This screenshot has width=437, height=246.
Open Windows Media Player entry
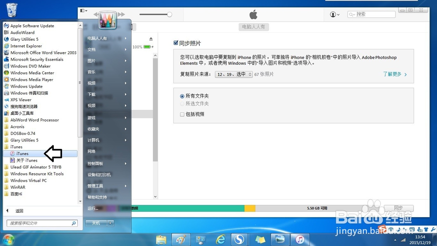pyautogui.click(x=28, y=79)
